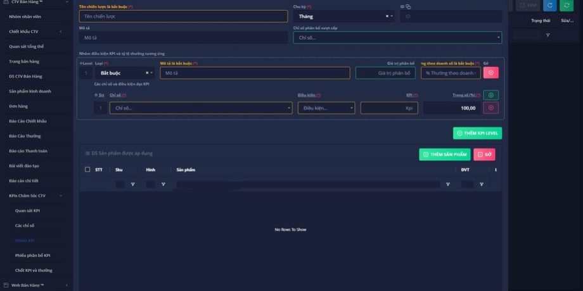Open the filter icon under Hình column
Image resolution: width=583 pixels, height=291 pixels.
click(163, 184)
